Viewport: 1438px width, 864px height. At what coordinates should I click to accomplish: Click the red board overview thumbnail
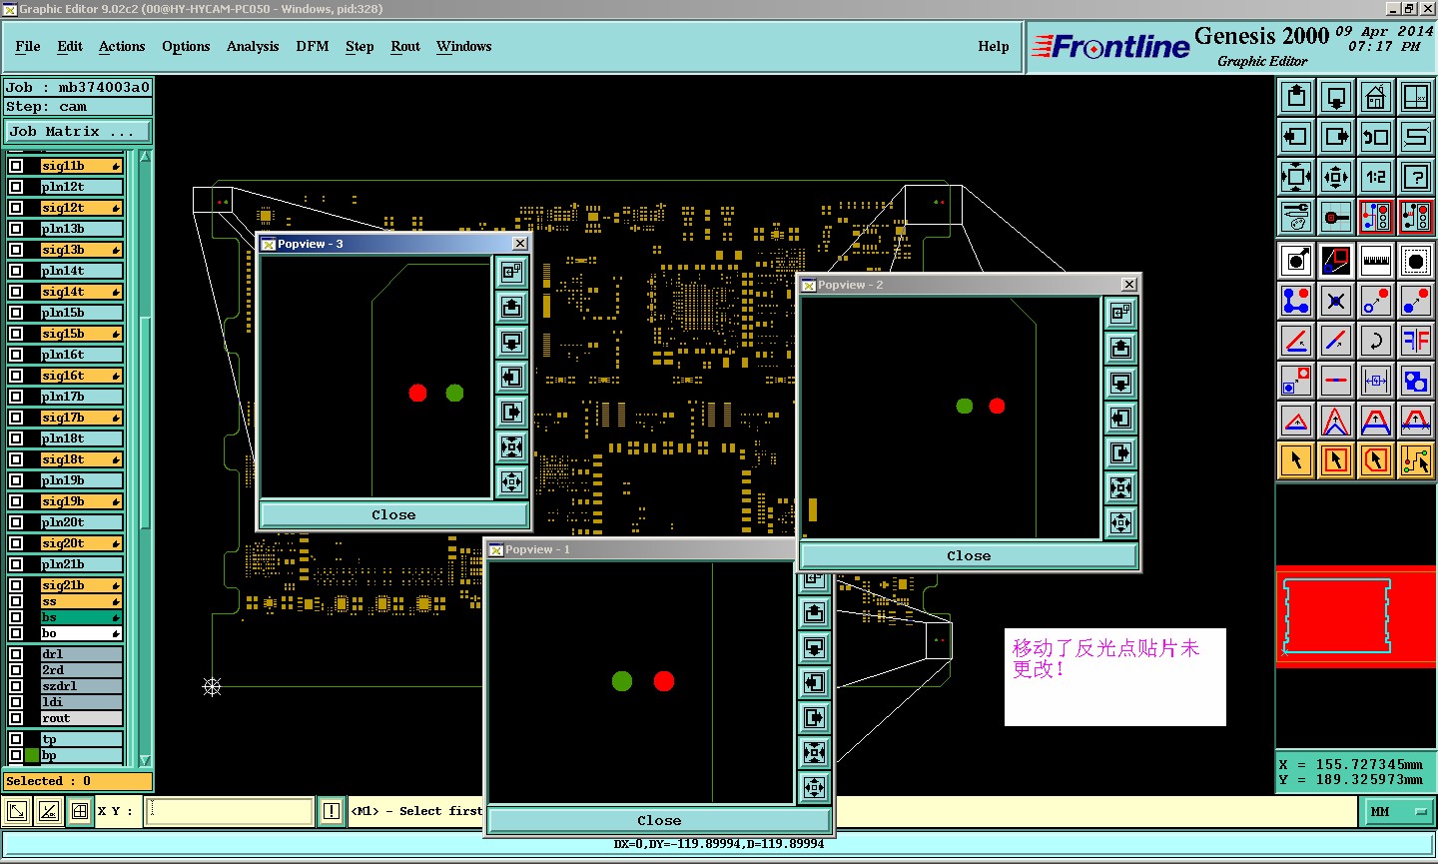[1356, 616]
